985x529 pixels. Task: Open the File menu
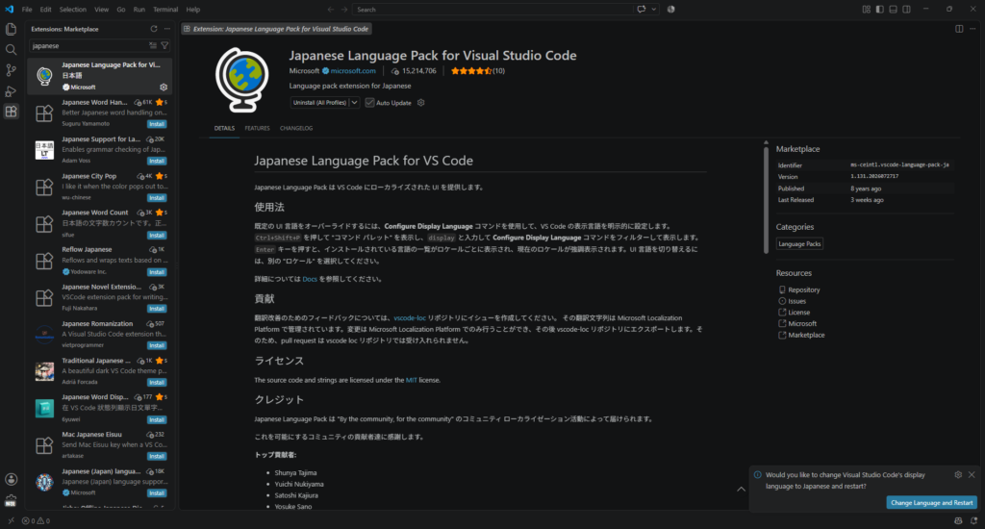[27, 10]
